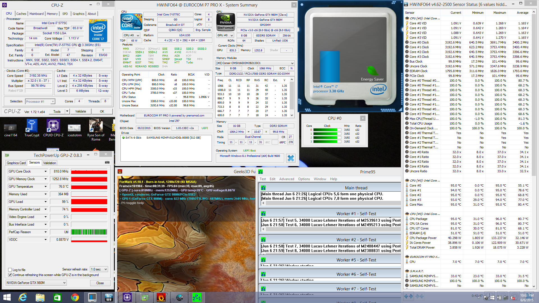Viewport: 539px width, 303px height.
Task: Open the GPU #0 selector in System Summary
Action: point(225,35)
